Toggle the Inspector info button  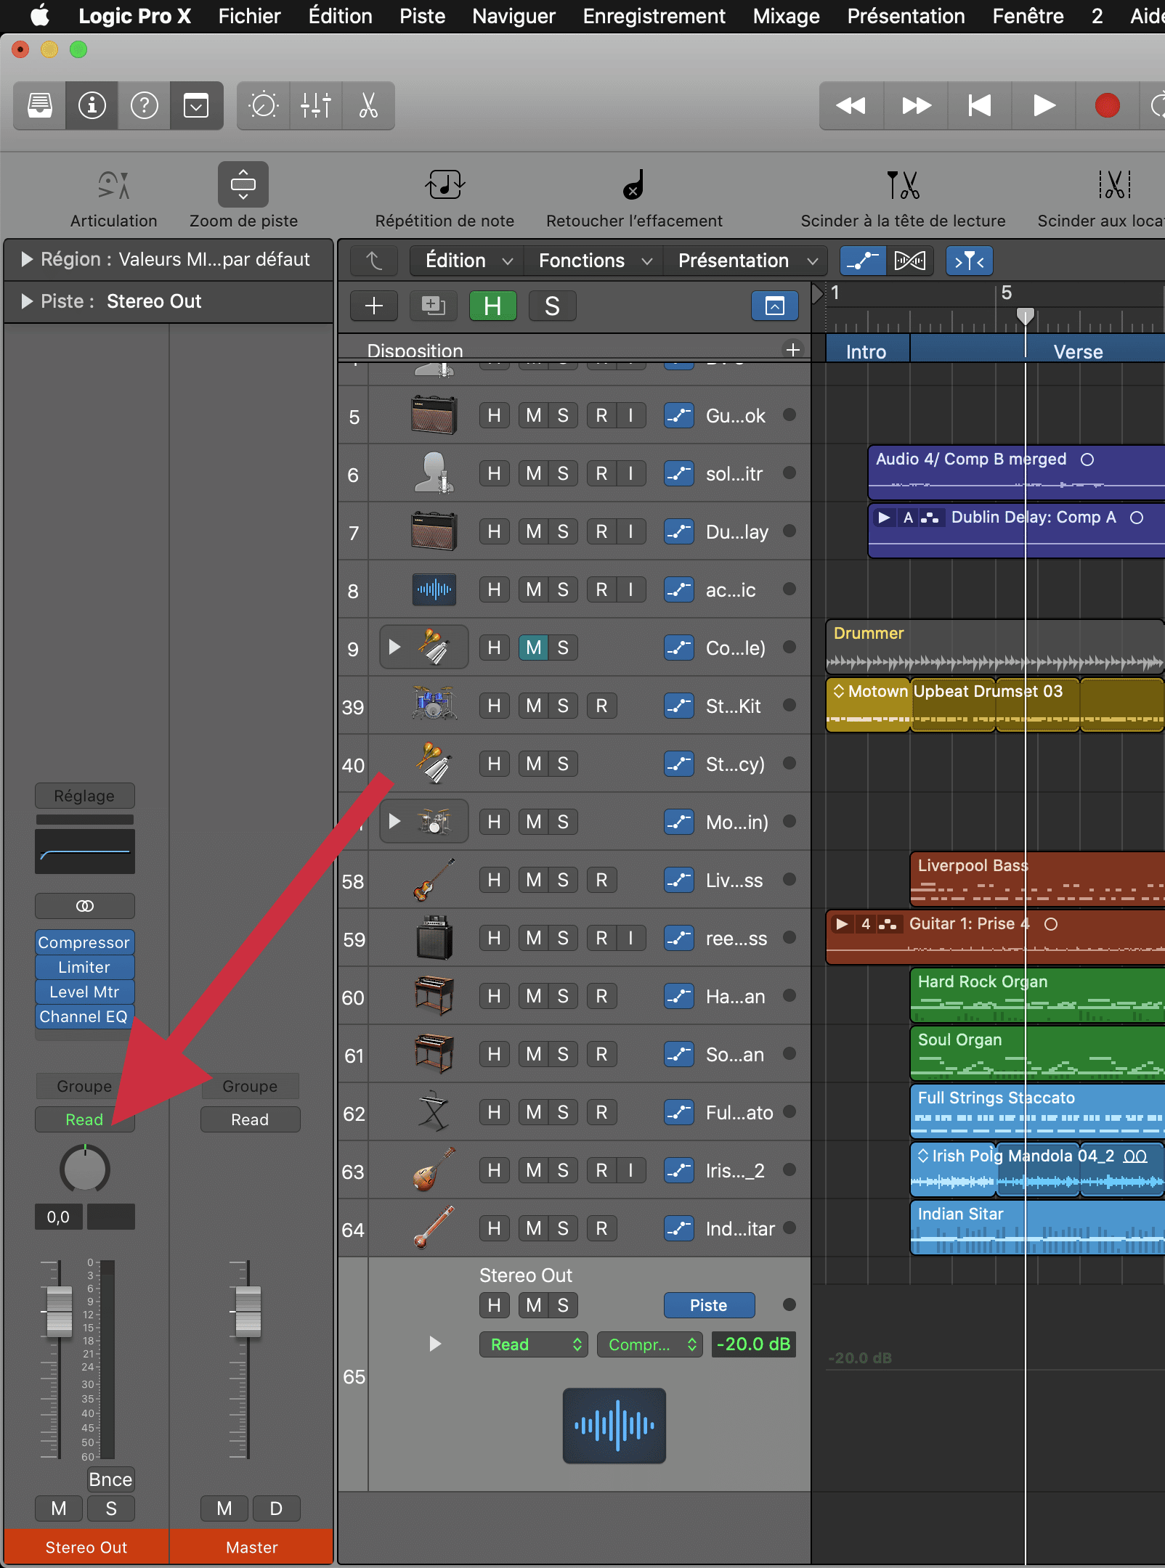92,105
